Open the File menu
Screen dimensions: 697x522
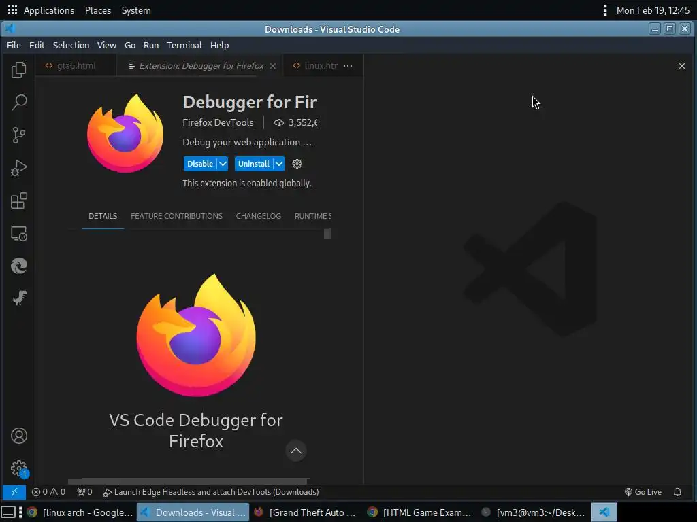(x=14, y=46)
